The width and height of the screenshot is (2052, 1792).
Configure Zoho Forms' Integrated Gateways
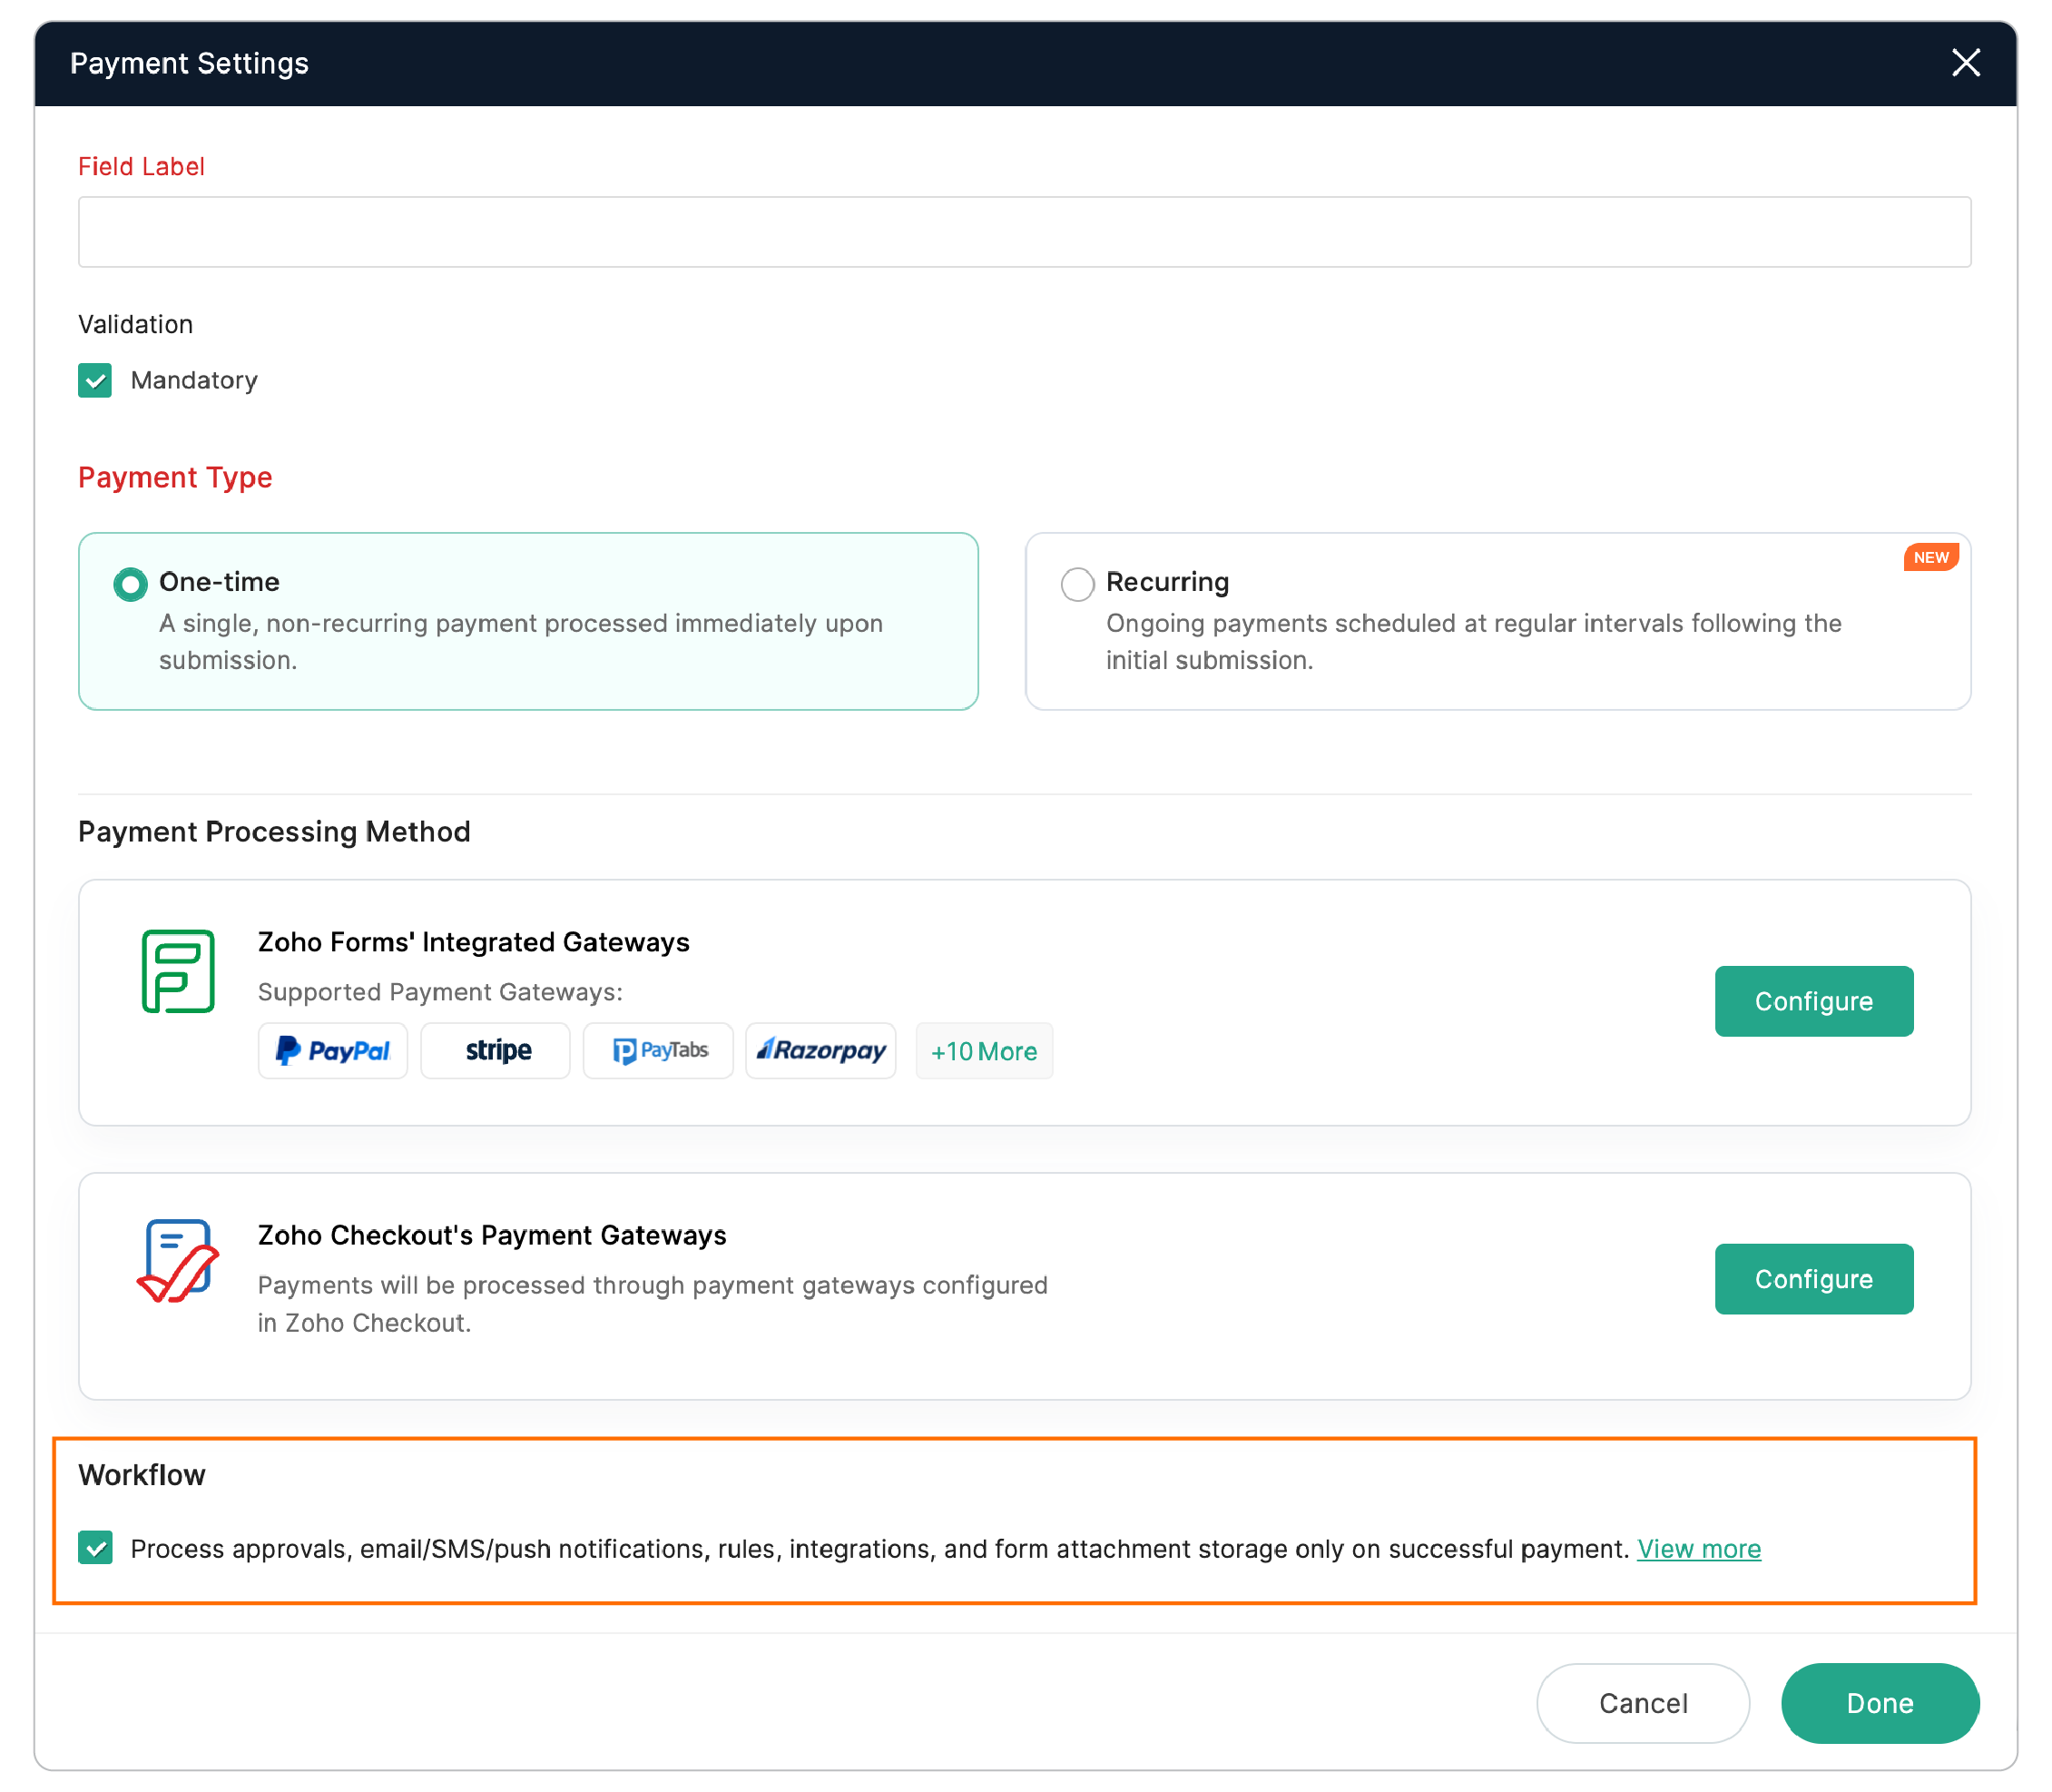click(x=1813, y=1001)
